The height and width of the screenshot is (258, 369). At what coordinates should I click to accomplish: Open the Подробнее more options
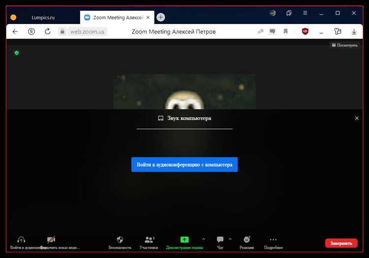pos(273,243)
